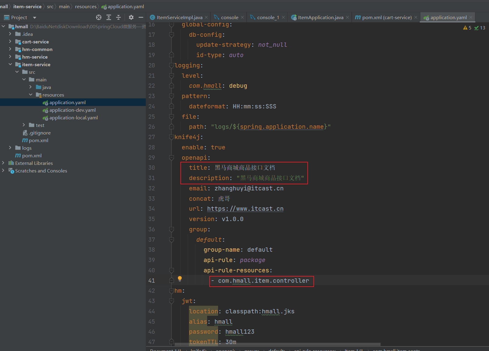Close the application.yaml editor tab
This screenshot has height=351, width=489.
click(471, 17)
